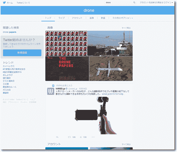Click the WIRED.jp account name

tap(61, 89)
